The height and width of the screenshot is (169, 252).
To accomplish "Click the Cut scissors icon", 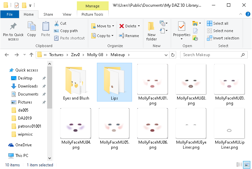I will tap(56, 23).
